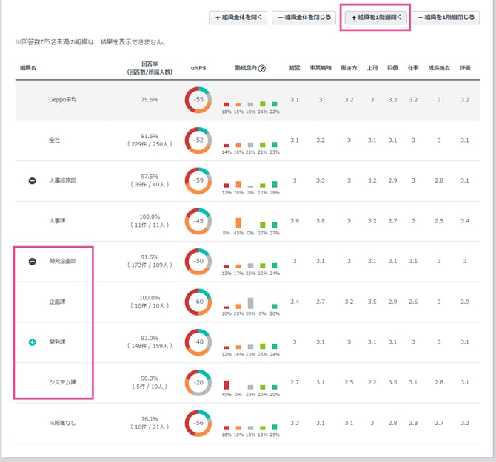Image resolution: width=496 pixels, height=462 pixels.
Task: Select the 所属なし eNPS donut showing -56
Action: coord(198,423)
